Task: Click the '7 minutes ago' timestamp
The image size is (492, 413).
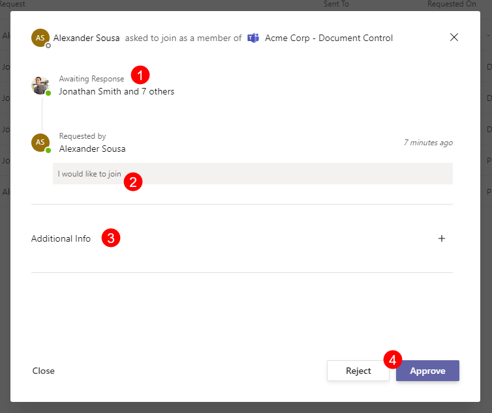Action: [428, 143]
